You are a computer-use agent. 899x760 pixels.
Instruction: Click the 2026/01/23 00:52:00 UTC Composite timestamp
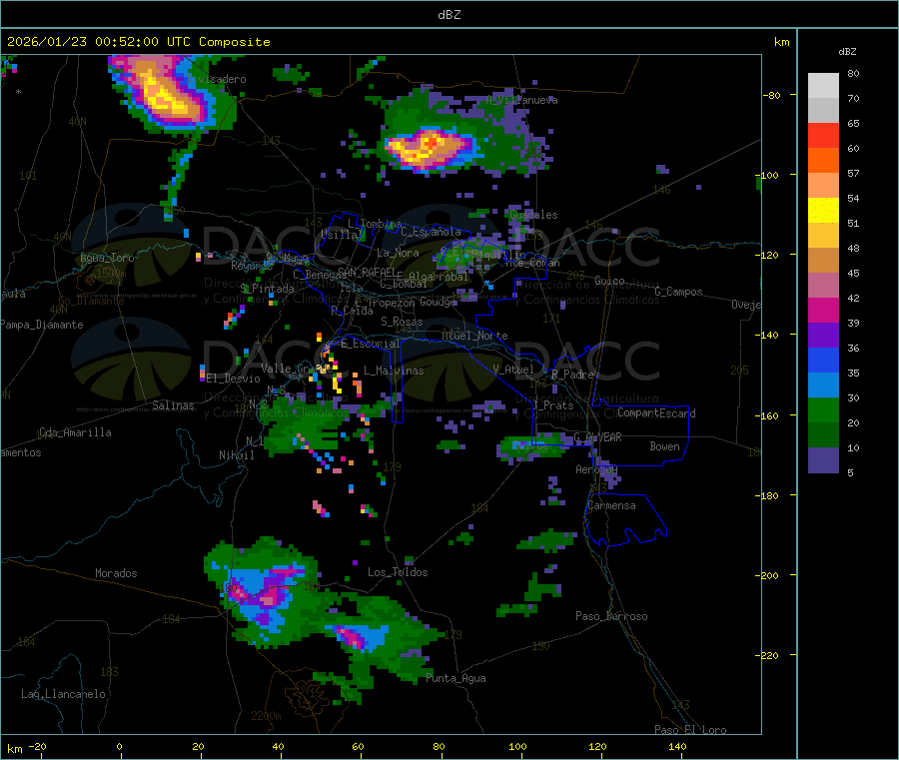pos(138,42)
